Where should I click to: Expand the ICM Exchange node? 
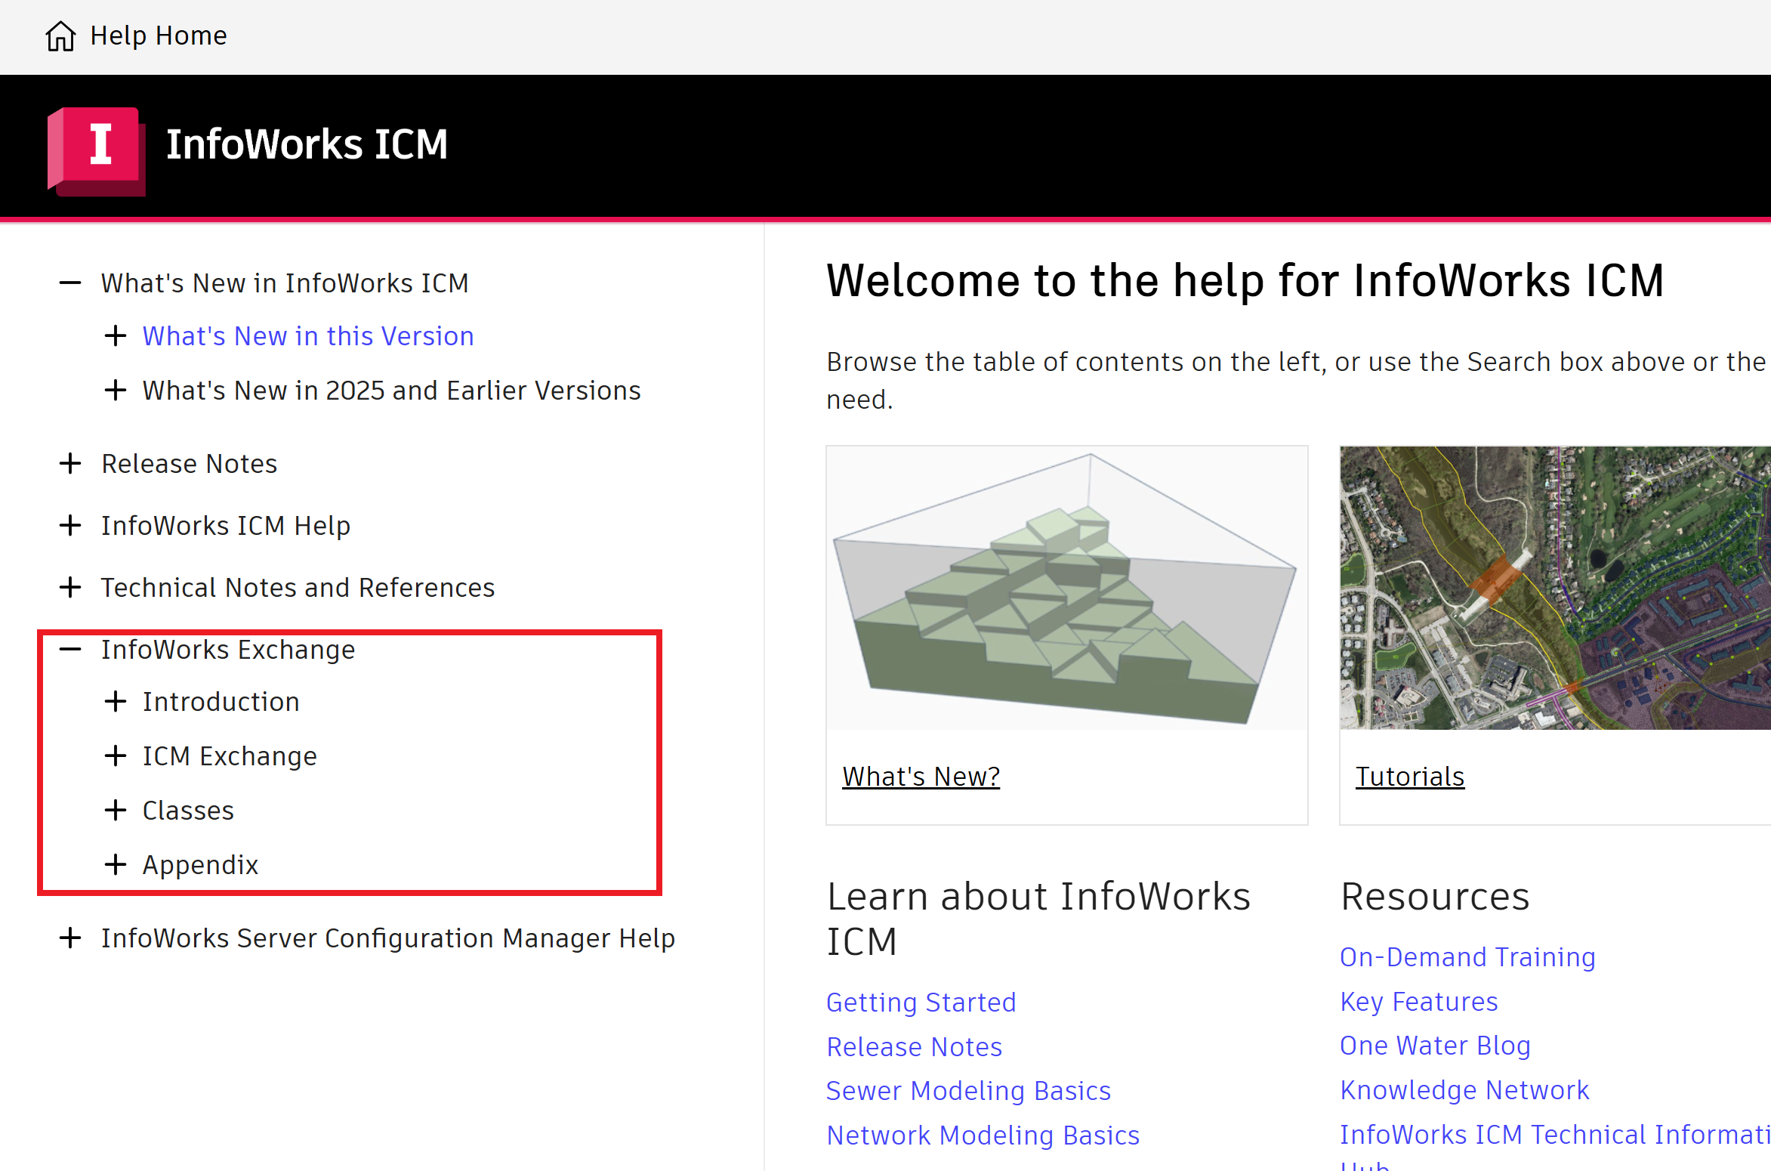[x=115, y=756]
